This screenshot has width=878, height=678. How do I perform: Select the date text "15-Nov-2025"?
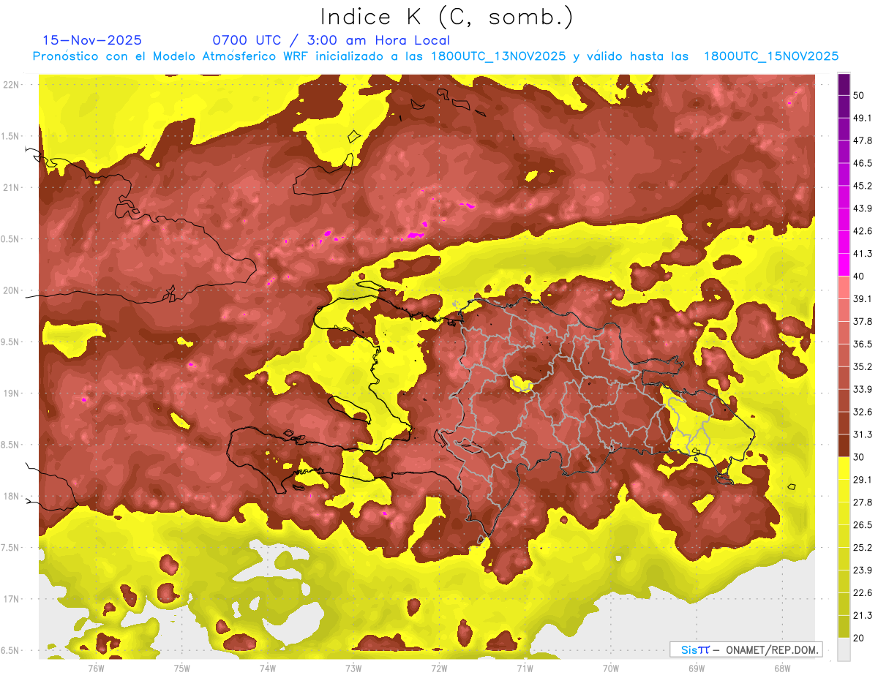tap(92, 40)
